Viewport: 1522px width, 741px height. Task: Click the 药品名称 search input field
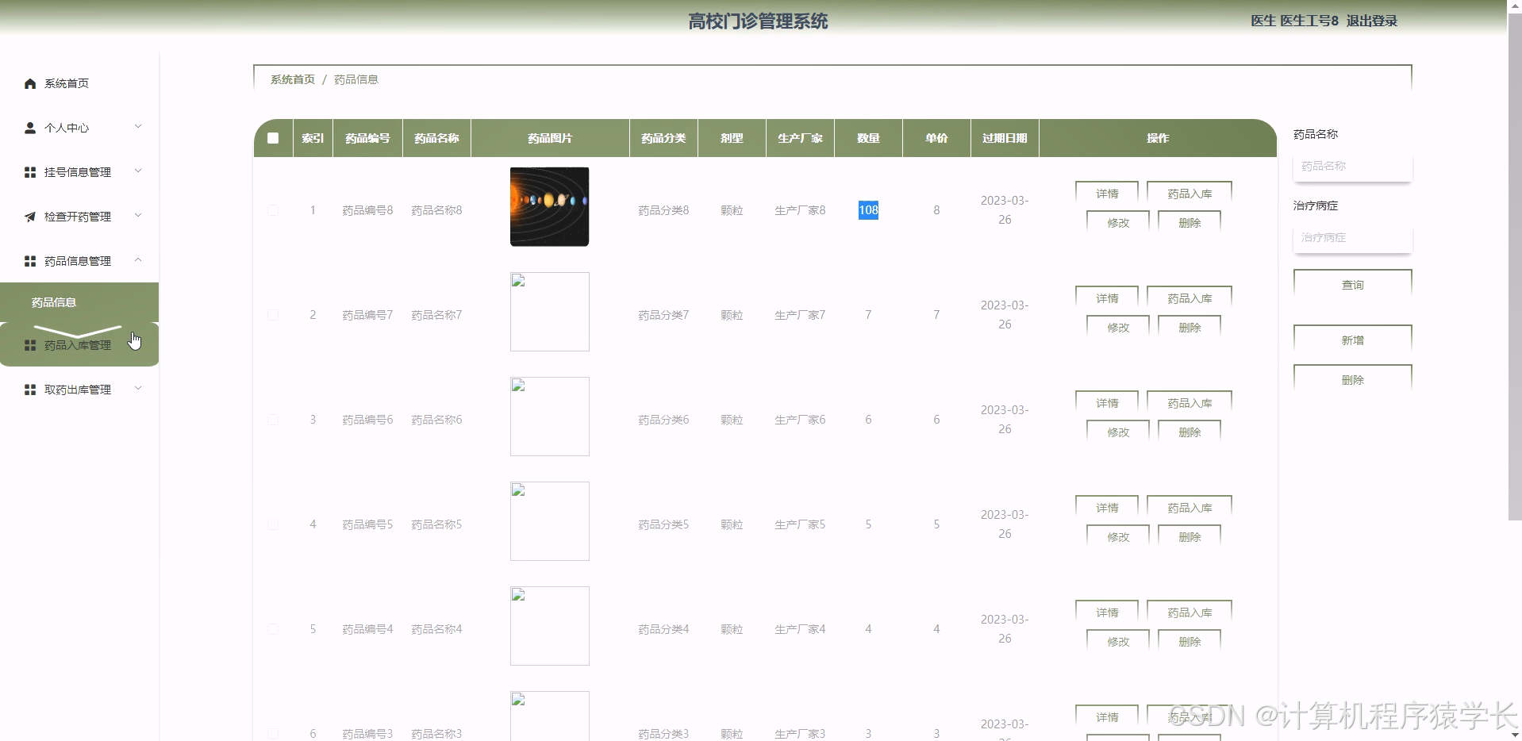pos(1353,167)
